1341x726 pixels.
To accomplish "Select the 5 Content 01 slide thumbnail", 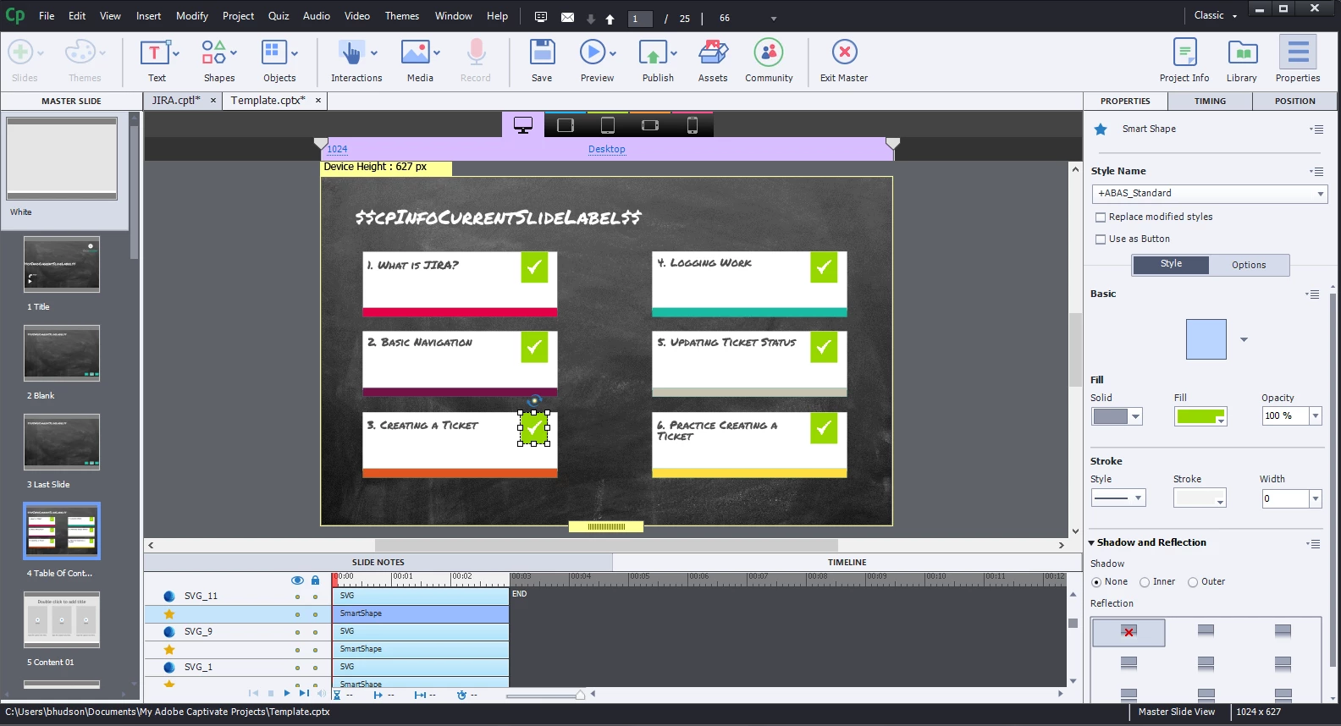I will [62, 620].
